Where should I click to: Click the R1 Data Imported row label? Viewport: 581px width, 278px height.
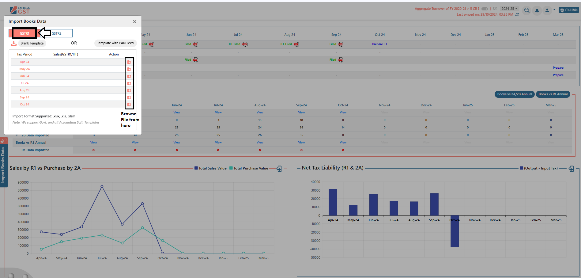[35, 150]
